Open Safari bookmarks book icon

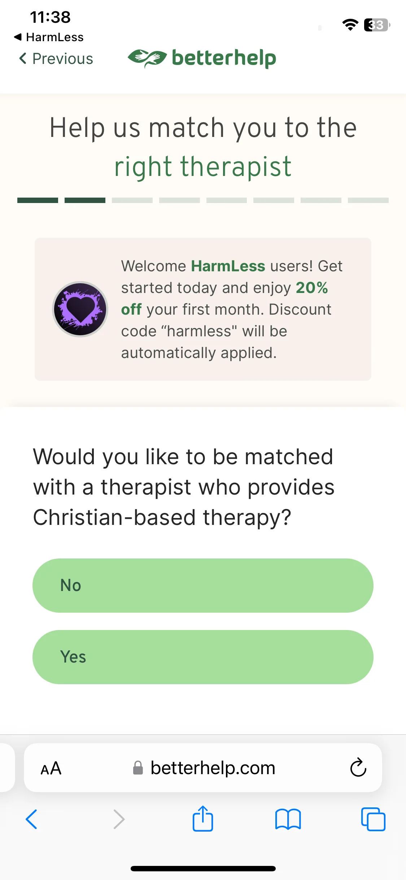click(x=288, y=819)
